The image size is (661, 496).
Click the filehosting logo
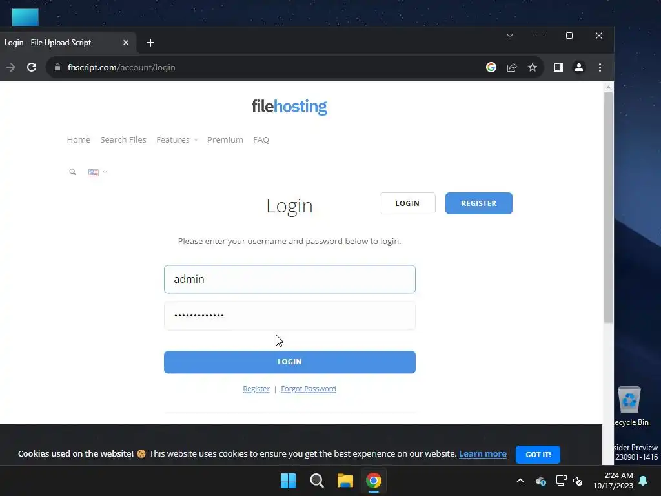289,107
